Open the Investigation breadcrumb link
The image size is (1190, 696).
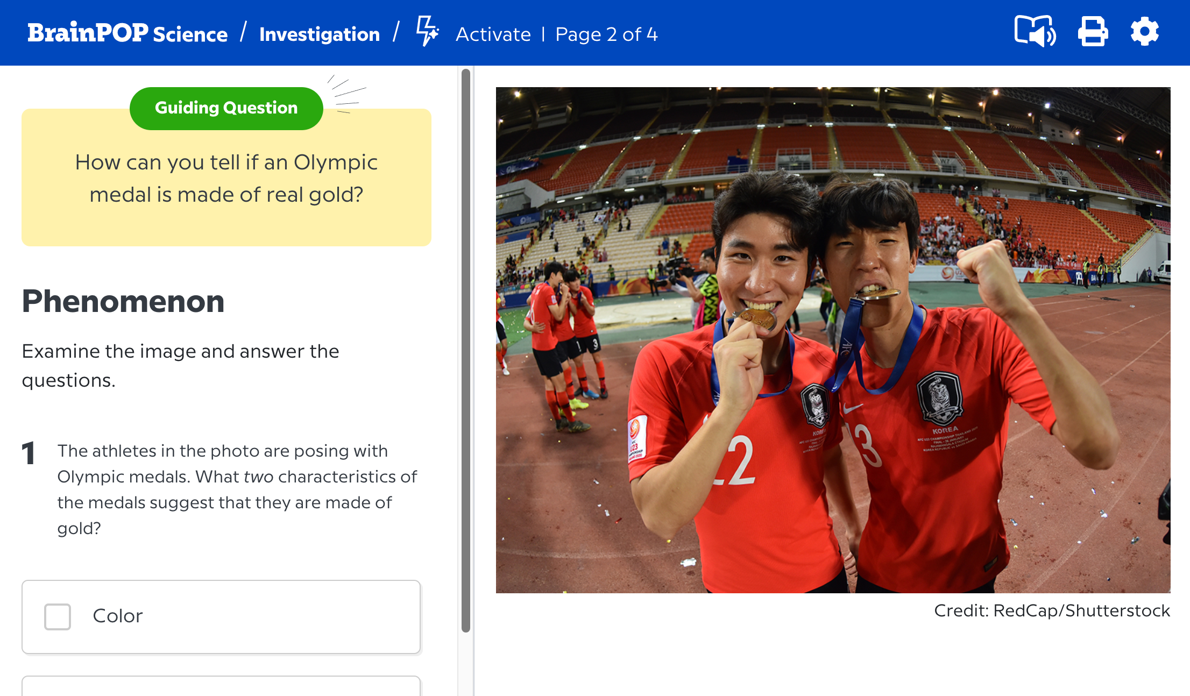point(320,34)
